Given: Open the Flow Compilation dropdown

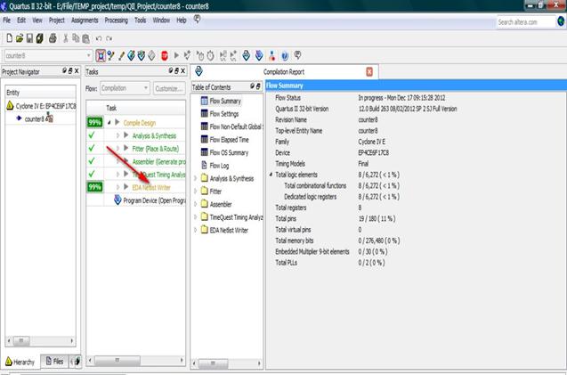Looking at the screenshot, I should coord(125,88).
